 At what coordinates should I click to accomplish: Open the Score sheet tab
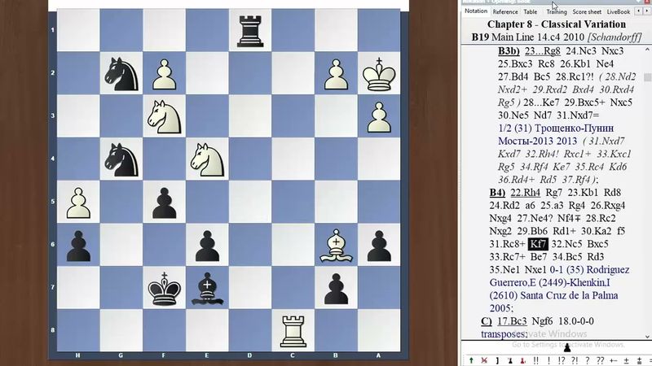[587, 12]
